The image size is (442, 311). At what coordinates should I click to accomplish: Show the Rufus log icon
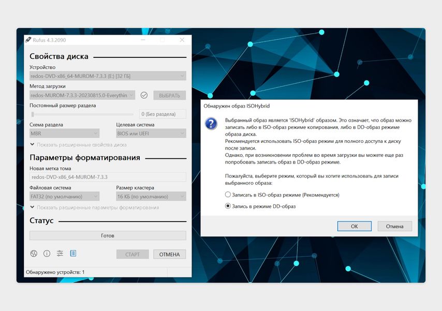pyautogui.click(x=73, y=253)
